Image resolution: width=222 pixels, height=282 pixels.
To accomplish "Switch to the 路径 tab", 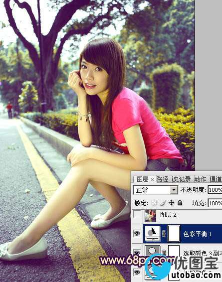I will tap(162, 179).
